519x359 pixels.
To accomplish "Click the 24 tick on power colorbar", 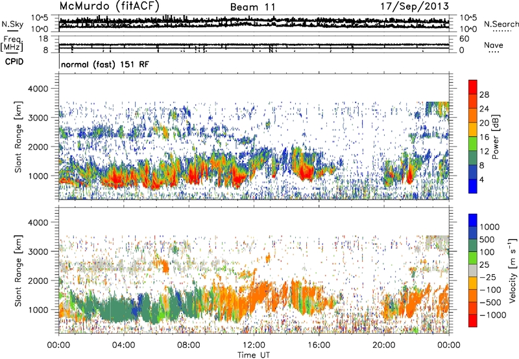I will click(x=484, y=109).
